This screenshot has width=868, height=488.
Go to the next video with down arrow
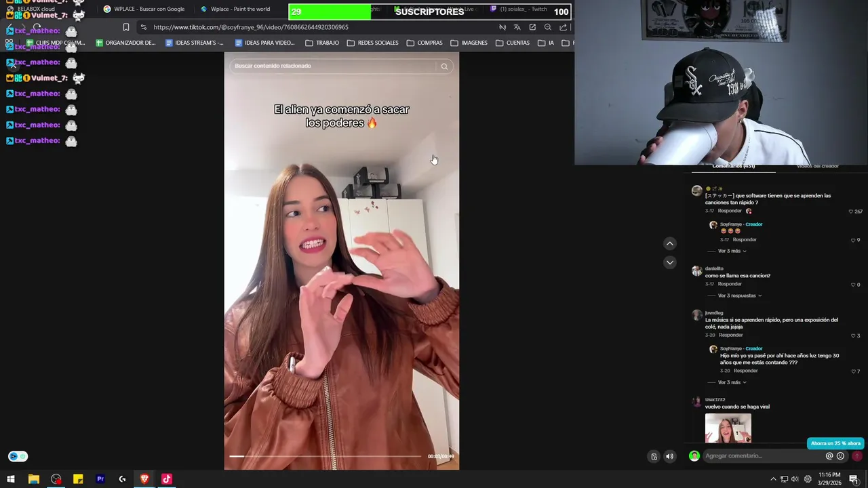[x=669, y=262]
